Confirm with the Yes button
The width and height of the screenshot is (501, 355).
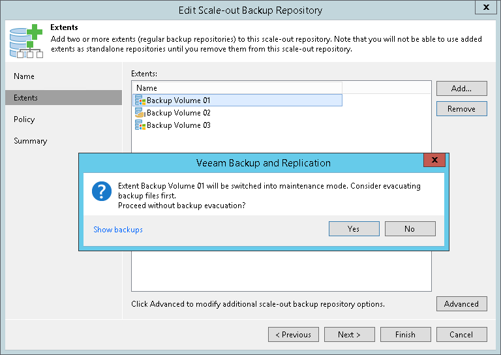pyautogui.click(x=354, y=229)
